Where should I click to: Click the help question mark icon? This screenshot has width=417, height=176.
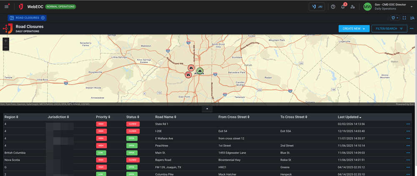(x=333, y=7)
